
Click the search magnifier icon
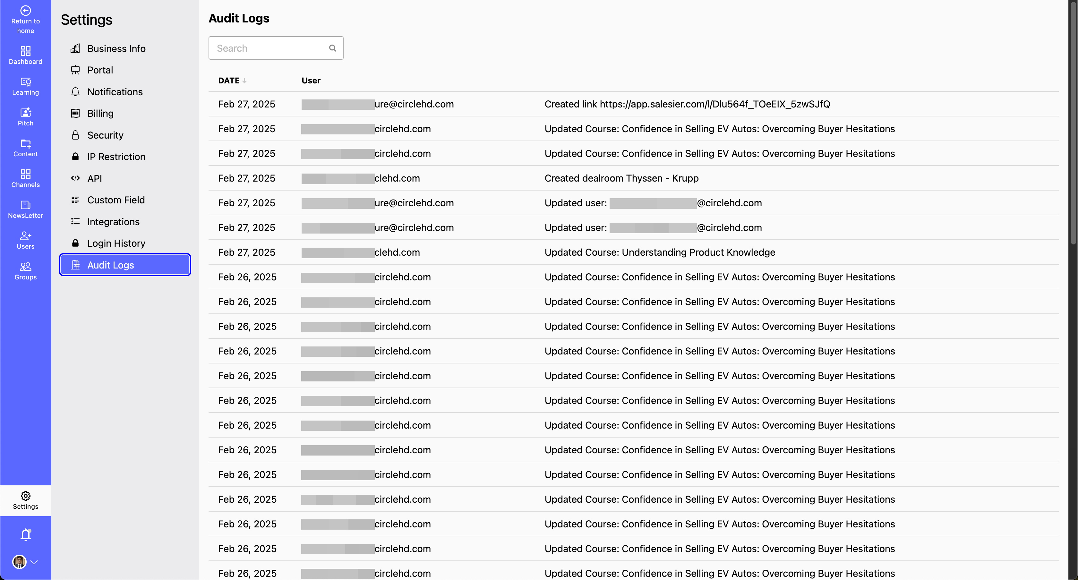click(332, 48)
